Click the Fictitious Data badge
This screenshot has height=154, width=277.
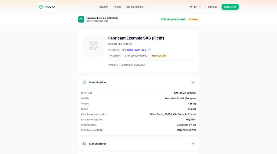click(159, 56)
